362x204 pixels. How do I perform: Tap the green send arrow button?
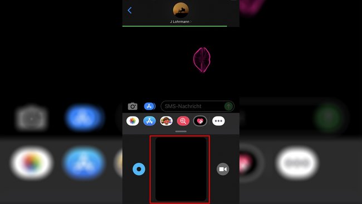tap(228, 106)
